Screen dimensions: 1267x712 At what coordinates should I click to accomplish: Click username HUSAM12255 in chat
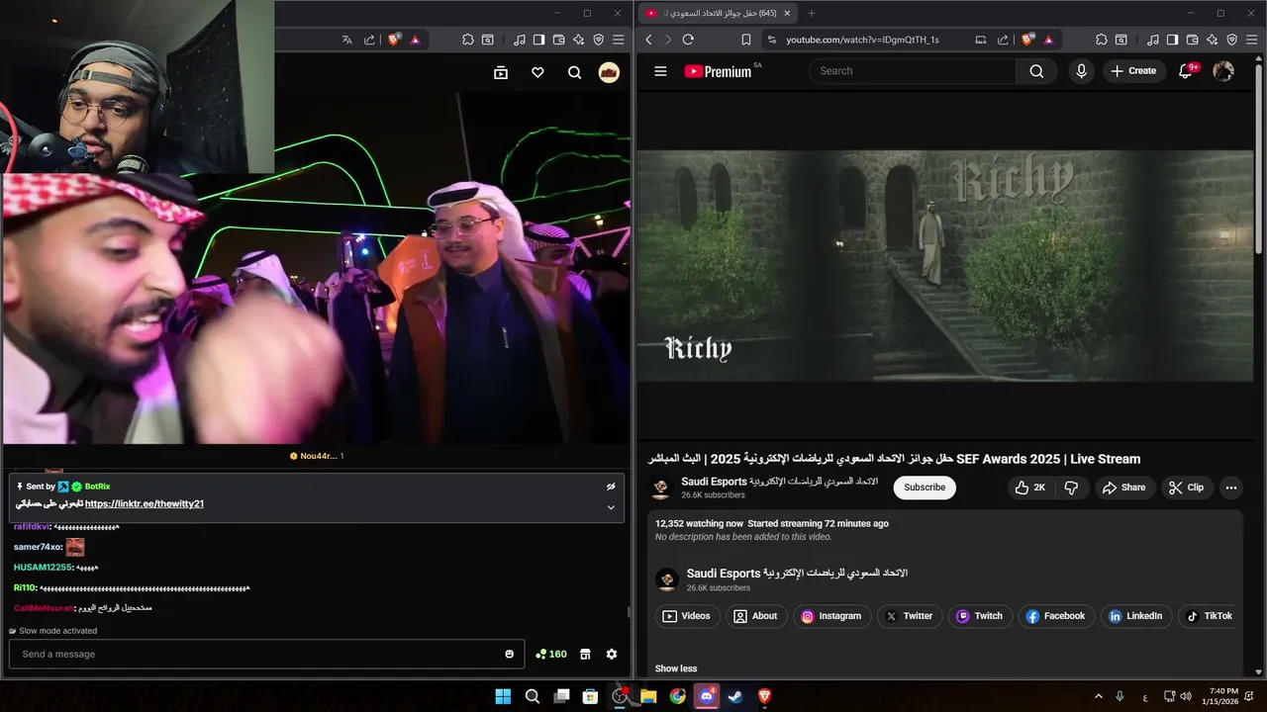pyautogui.click(x=43, y=568)
